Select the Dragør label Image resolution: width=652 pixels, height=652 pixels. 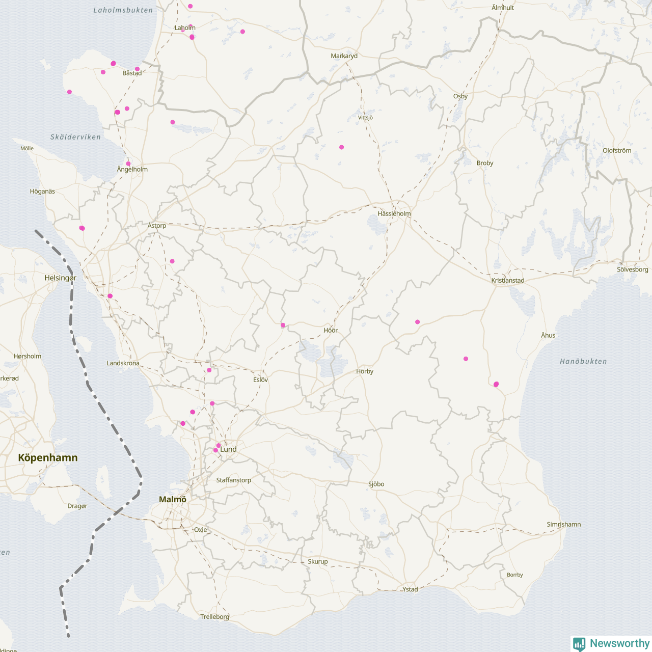pyautogui.click(x=77, y=506)
